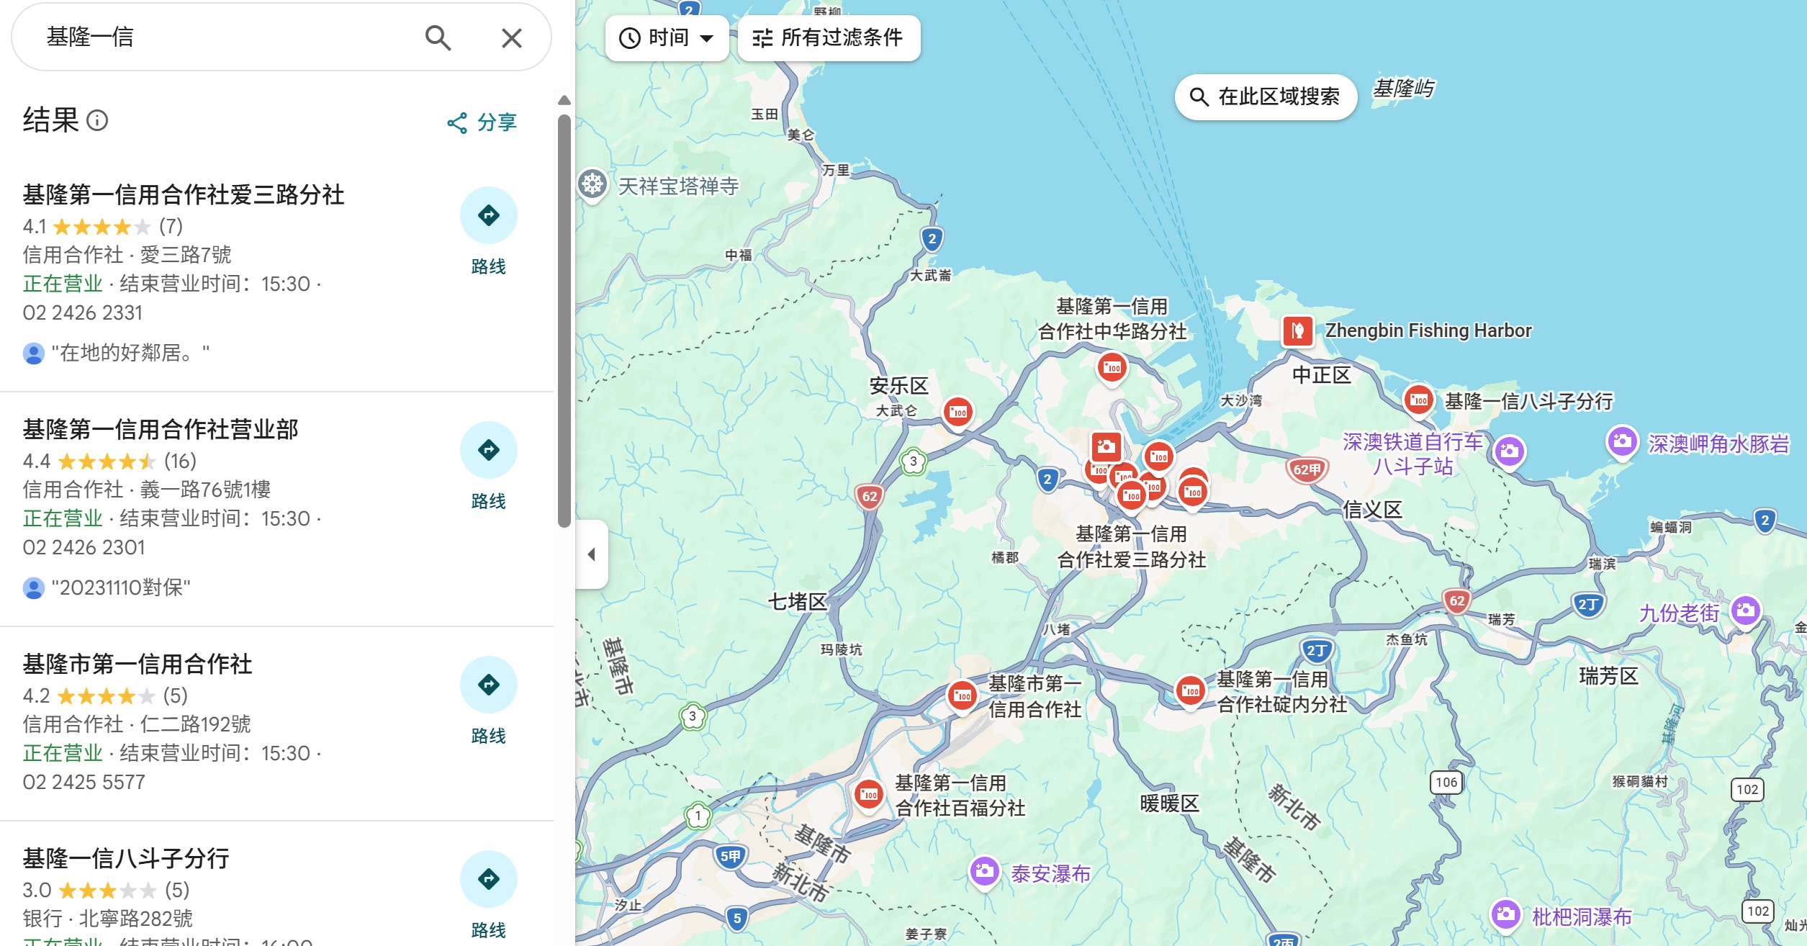The height and width of the screenshot is (946, 1807).
Task: Select the 基隆市第一信用合作社 map pin
Action: tap(962, 696)
